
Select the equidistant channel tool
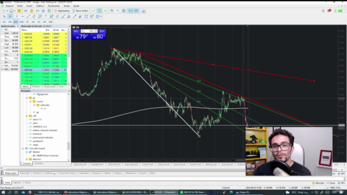(34, 16)
